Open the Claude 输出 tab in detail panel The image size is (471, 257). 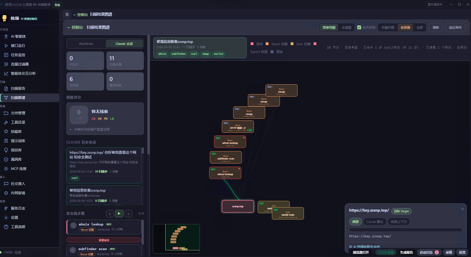point(375,222)
